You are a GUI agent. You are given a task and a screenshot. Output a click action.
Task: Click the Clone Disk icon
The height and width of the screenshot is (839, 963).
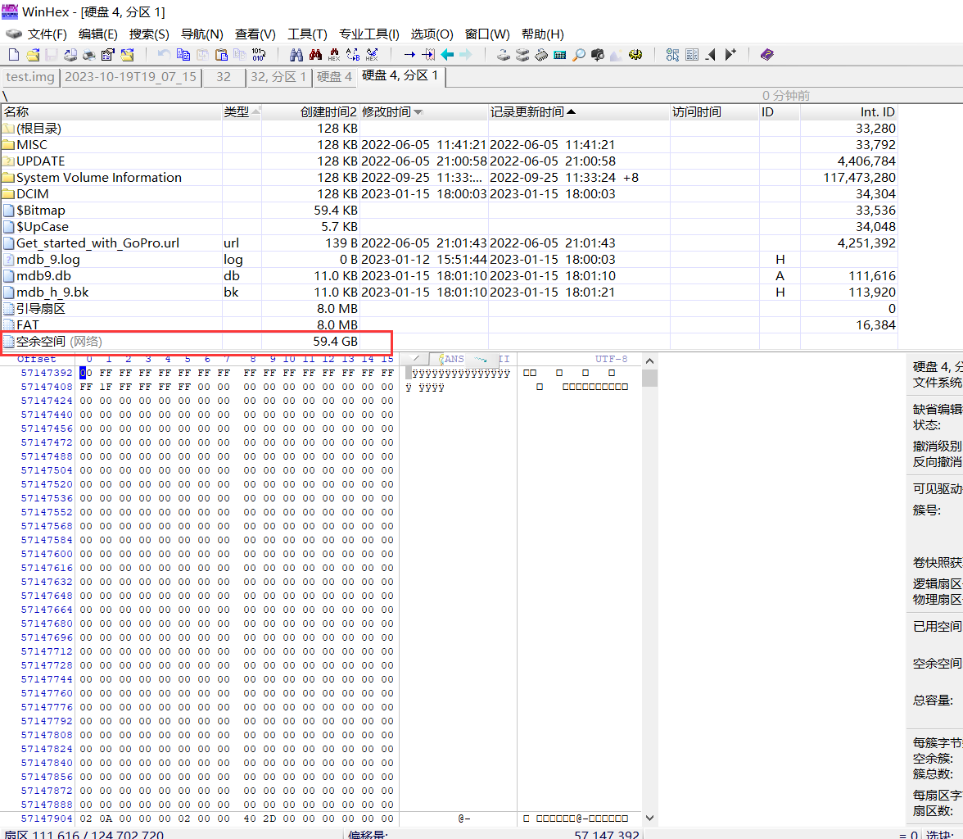tap(522, 55)
